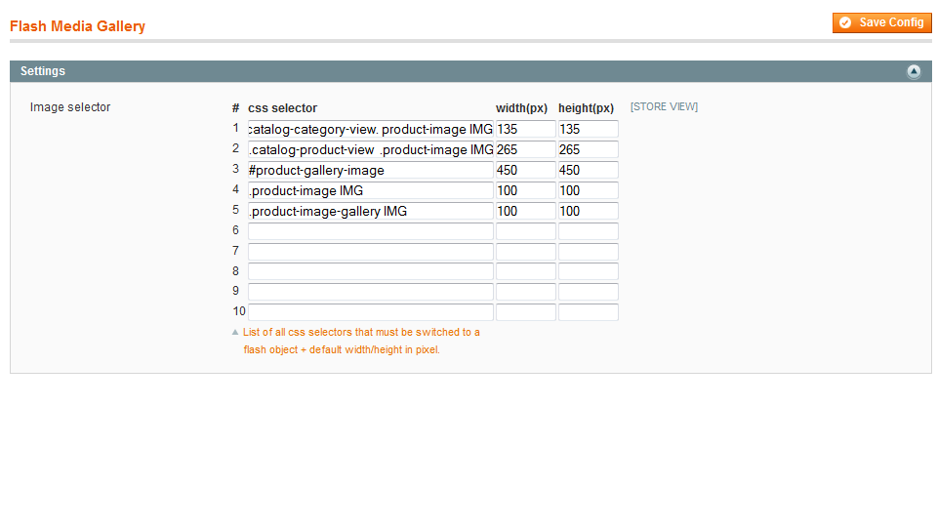Viewport: 937px width, 527px height.
Task: Select the #product-gallery-image selector field
Action: (370, 170)
